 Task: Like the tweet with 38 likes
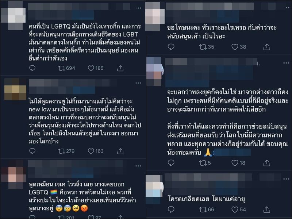235,47
